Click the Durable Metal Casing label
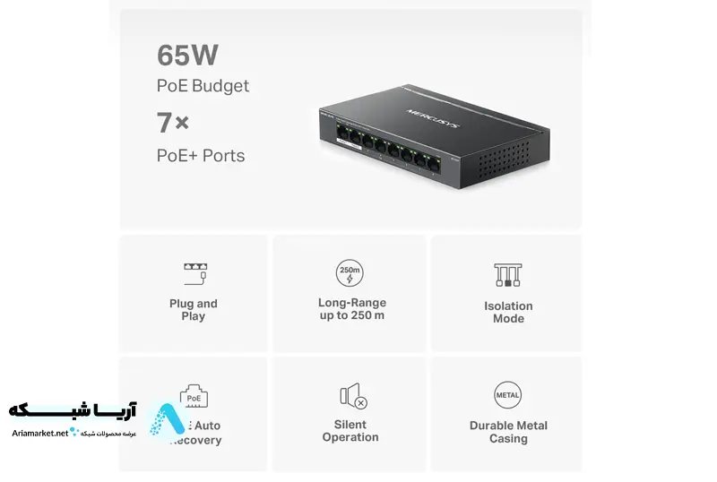 pyautogui.click(x=508, y=432)
